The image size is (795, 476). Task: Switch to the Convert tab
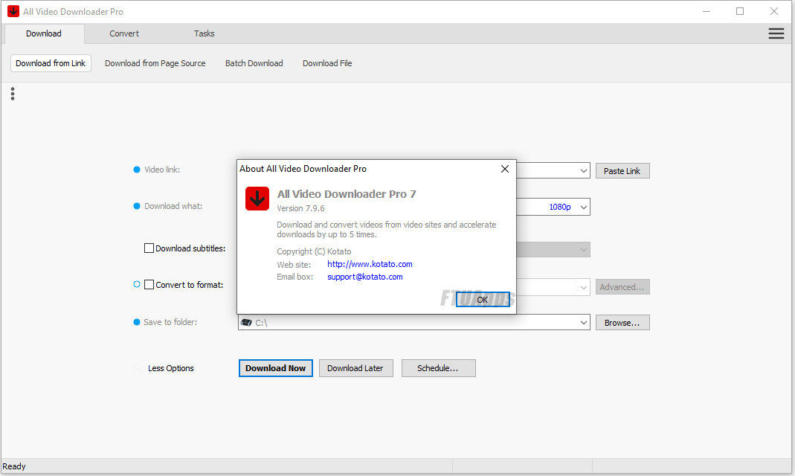[124, 33]
